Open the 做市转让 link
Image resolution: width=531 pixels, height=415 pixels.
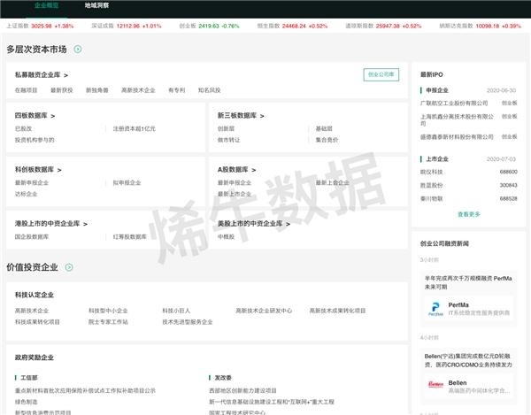click(228, 140)
